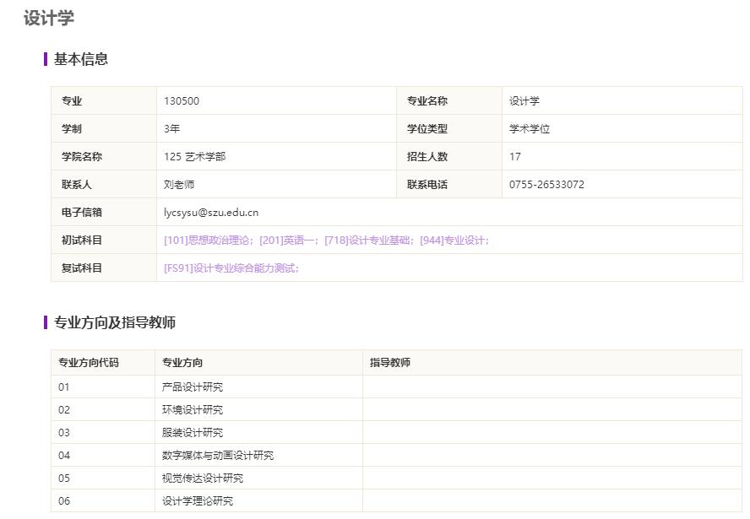Image resolution: width=750 pixels, height=519 pixels.
Task: Select the 环境设计研究 direction row
Action: click(193, 410)
